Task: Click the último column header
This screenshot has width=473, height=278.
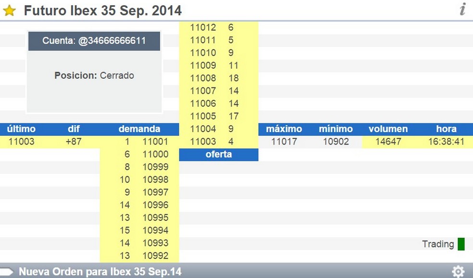Action: (x=21, y=129)
